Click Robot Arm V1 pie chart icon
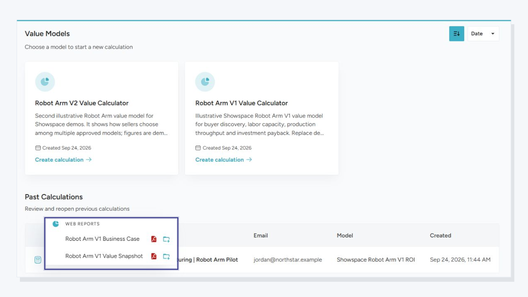The image size is (528, 297). 205,82
